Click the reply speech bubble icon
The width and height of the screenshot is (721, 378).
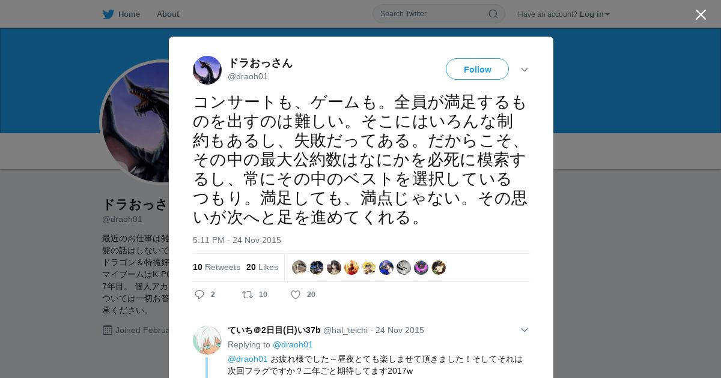(x=199, y=295)
